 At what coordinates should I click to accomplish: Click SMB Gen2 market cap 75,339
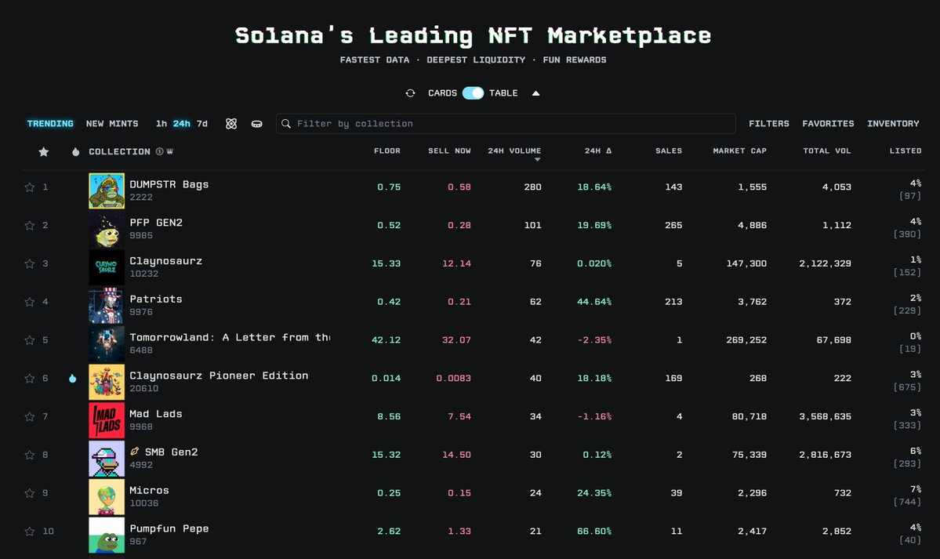point(749,455)
